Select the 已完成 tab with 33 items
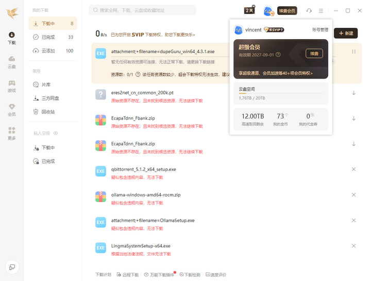 pos(53,37)
